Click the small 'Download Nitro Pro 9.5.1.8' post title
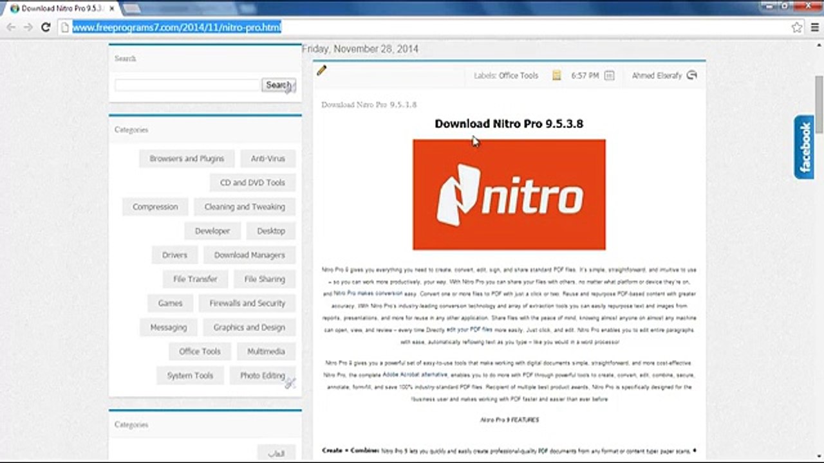 pyautogui.click(x=369, y=105)
